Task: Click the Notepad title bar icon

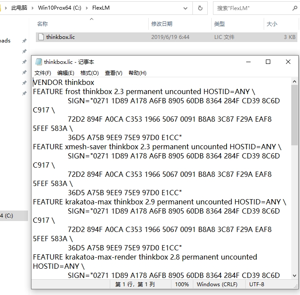Action: pos(38,62)
